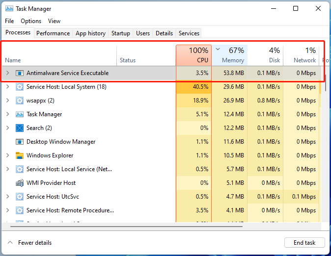Open the Startup tab
This screenshot has height=256, width=331.
(x=121, y=33)
